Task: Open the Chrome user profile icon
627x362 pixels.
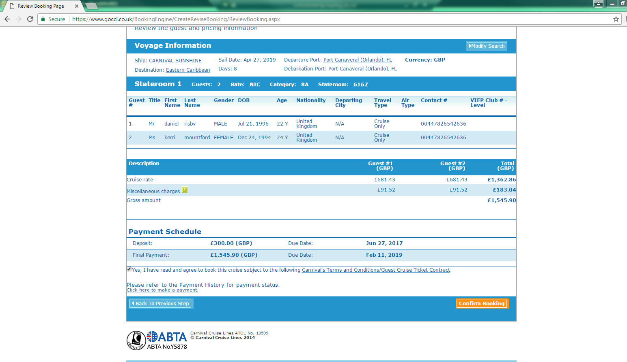Action: pyautogui.click(x=599, y=4)
